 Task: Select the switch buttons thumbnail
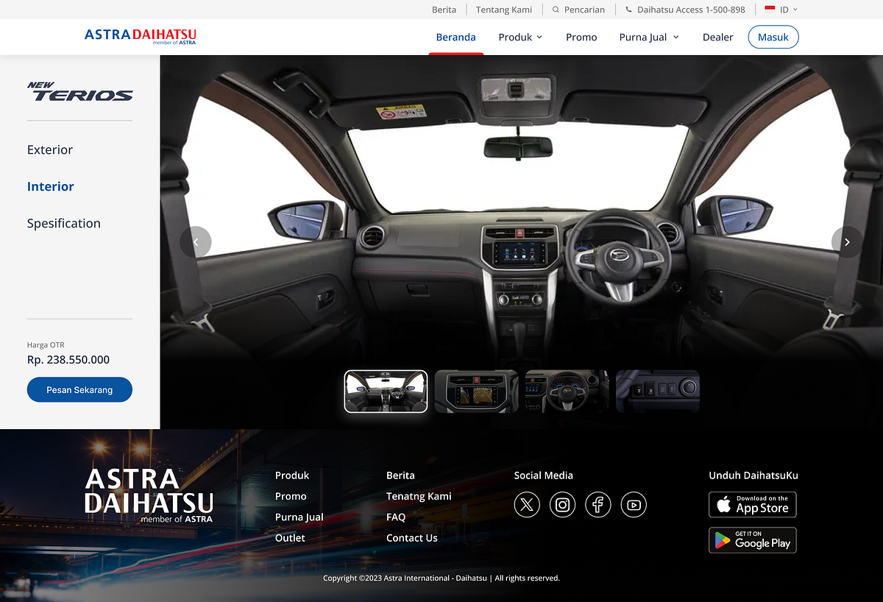click(657, 392)
